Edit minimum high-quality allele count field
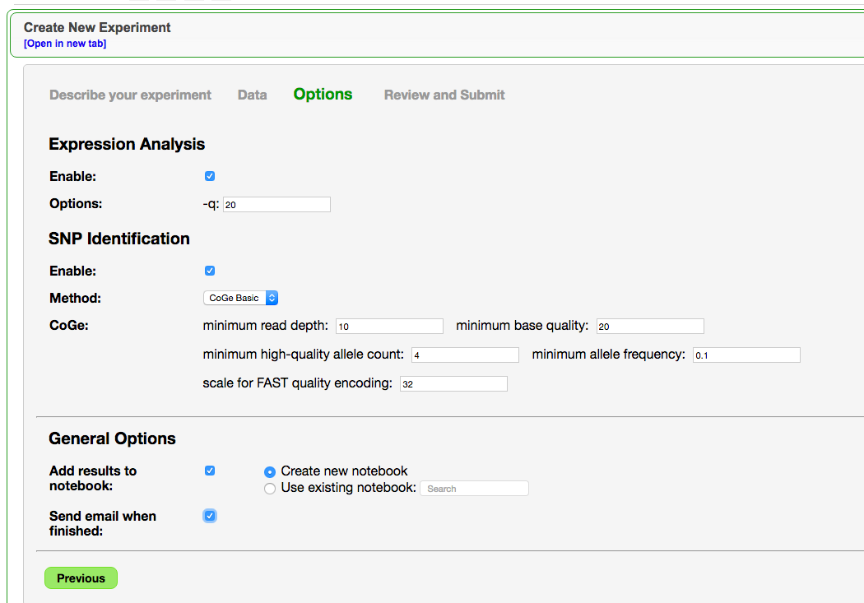Screen dimensions: 864x603 [465, 355]
